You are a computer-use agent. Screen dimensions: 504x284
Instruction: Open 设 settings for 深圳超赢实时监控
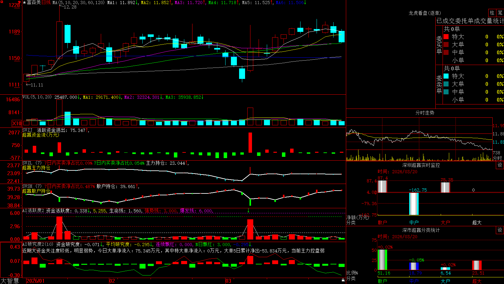[500, 165]
